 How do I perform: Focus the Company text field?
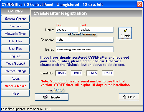[85, 40]
